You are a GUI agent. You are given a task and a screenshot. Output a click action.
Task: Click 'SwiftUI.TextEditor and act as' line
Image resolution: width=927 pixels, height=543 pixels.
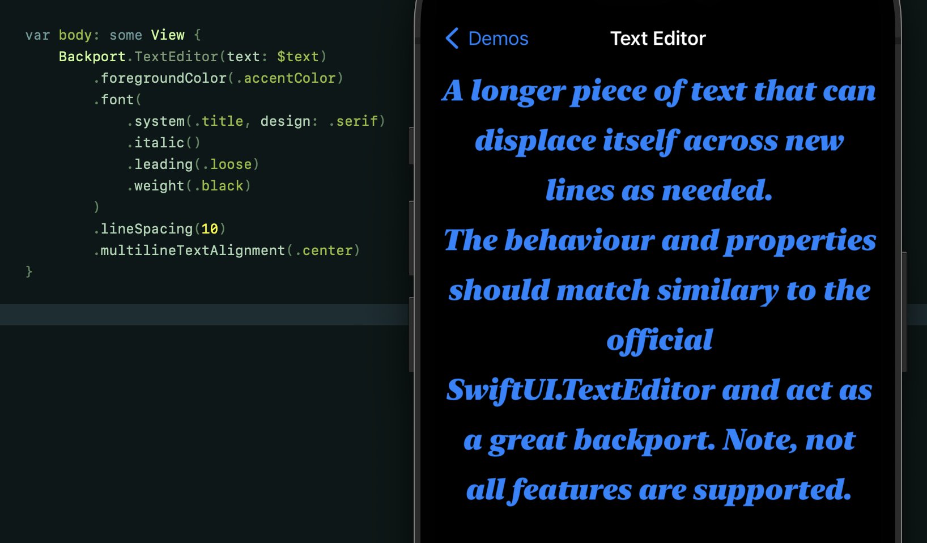[658, 391]
